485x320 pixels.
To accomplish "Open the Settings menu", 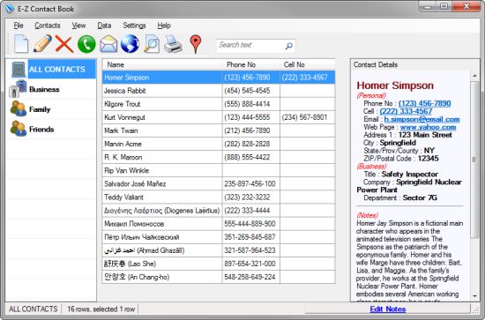I will pos(134,26).
